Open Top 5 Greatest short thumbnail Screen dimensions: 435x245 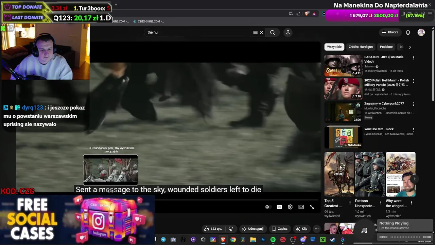[x=339, y=174]
